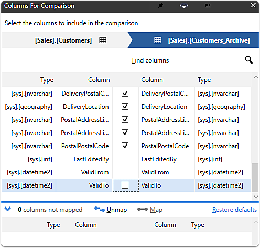Select the Archive-side LastEditedBy cell

click(167, 159)
